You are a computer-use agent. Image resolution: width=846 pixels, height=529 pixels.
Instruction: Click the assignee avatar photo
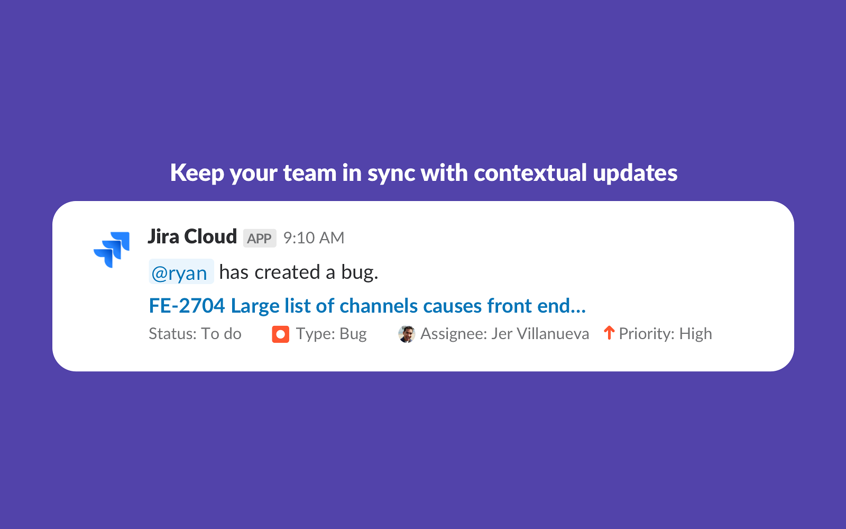coord(407,334)
